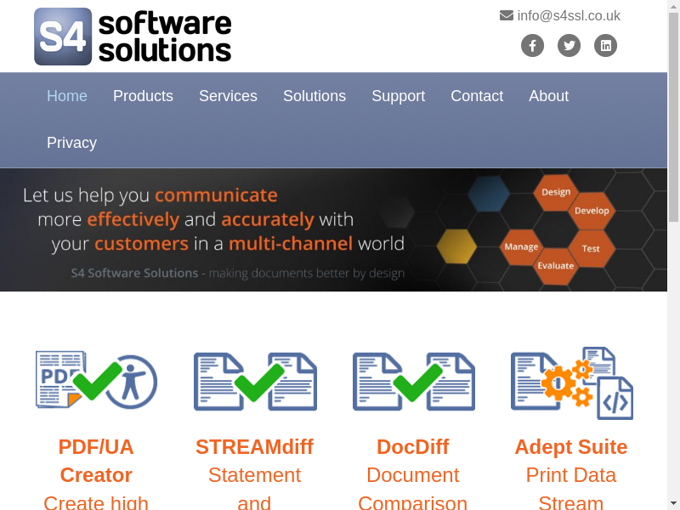Click the DocDiff documents checkmark icon

point(413,381)
